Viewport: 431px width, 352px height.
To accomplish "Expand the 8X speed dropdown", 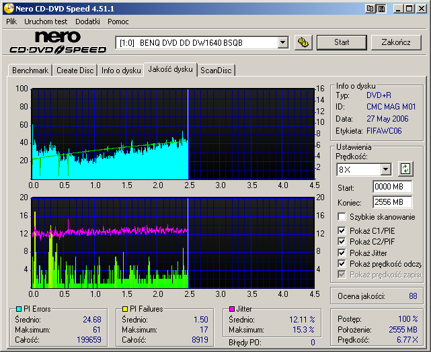I will 386,169.
